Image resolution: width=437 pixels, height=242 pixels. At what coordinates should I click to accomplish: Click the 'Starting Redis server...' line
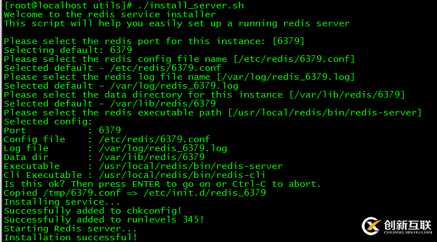pyautogui.click(x=70, y=229)
